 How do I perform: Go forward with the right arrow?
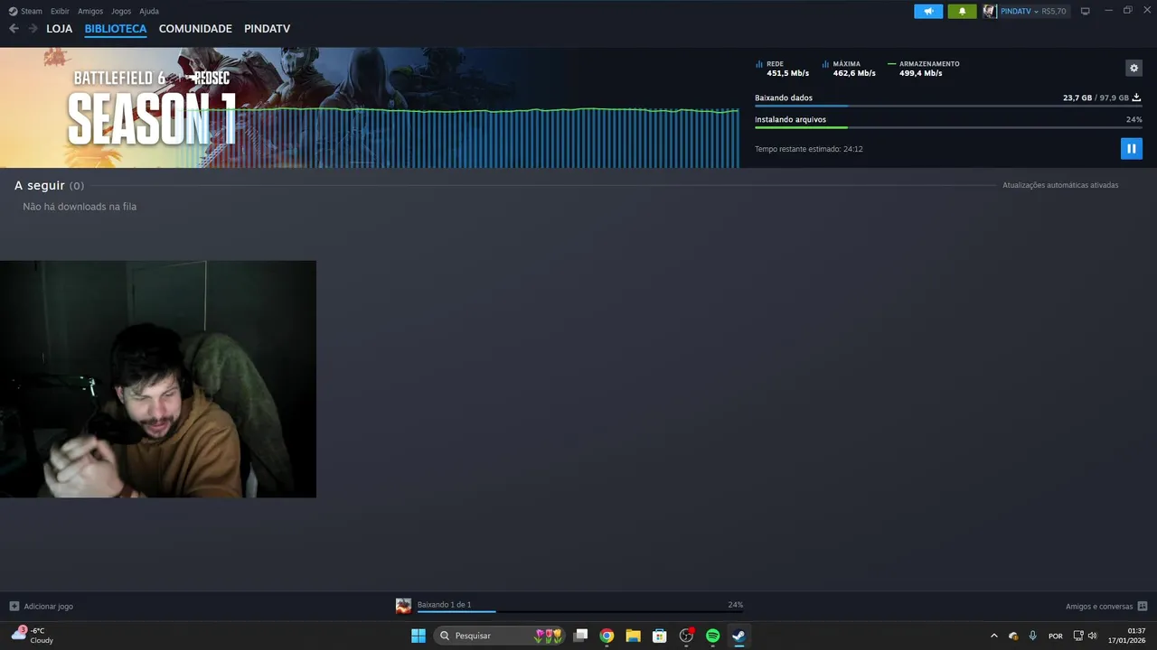(33, 29)
